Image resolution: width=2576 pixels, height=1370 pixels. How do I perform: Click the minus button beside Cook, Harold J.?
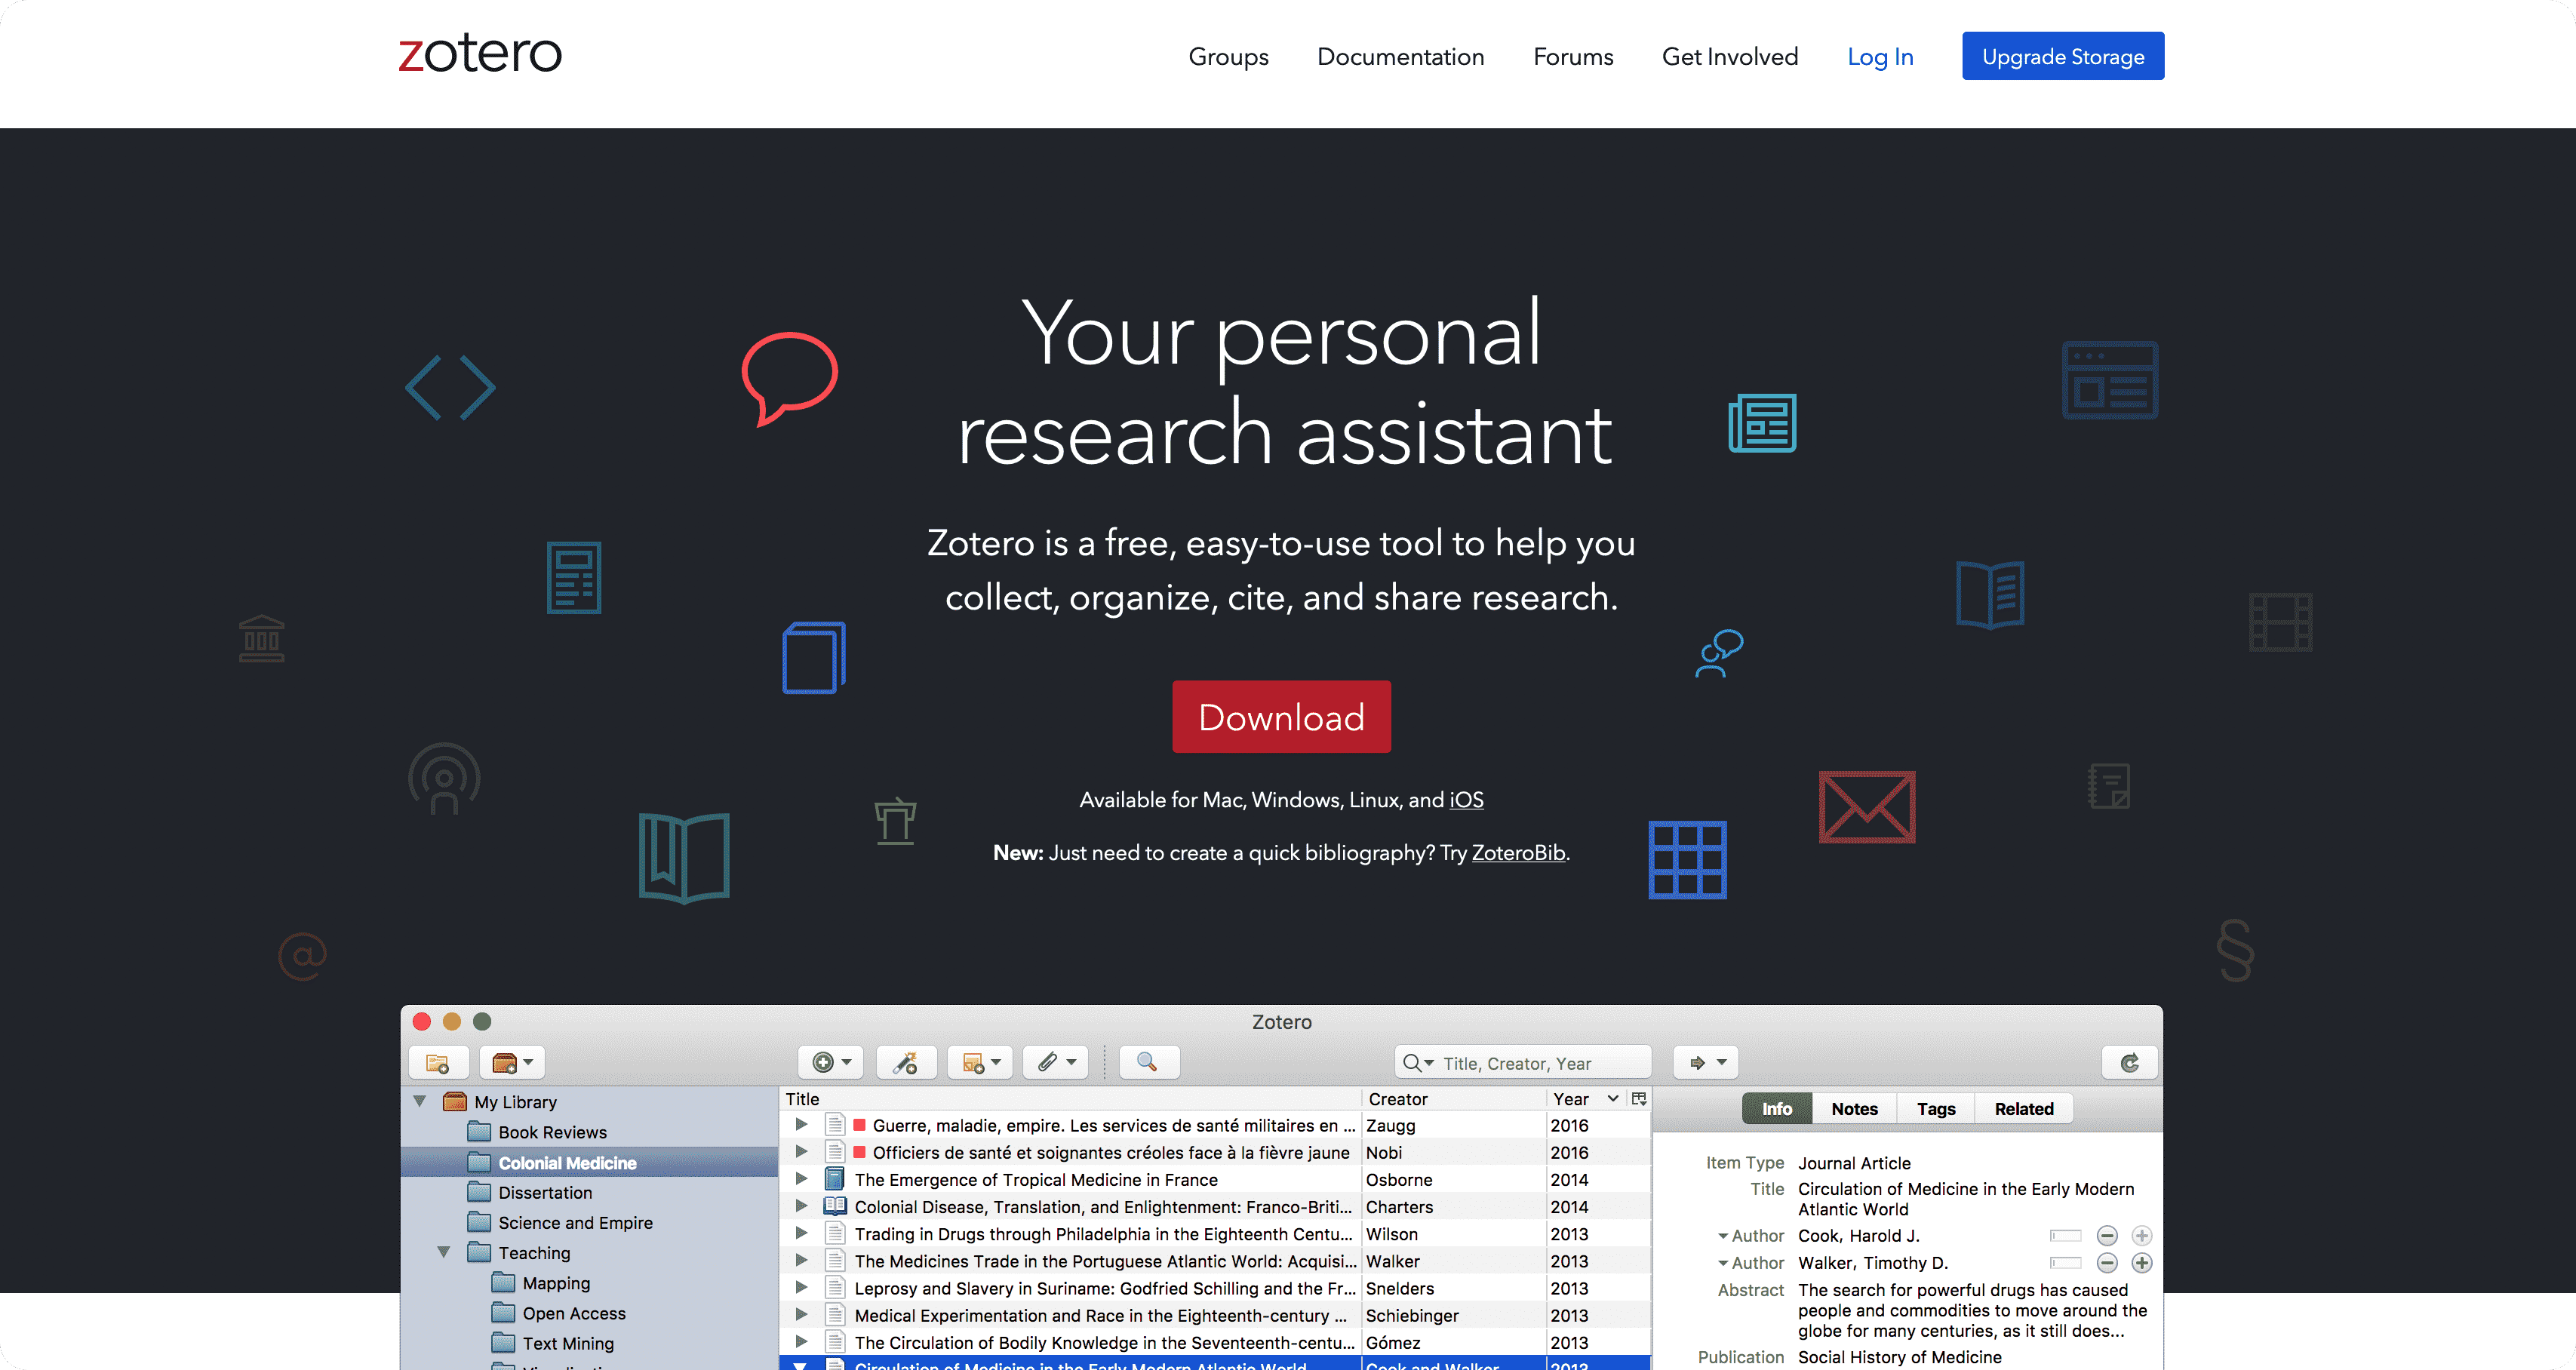tap(2107, 1236)
